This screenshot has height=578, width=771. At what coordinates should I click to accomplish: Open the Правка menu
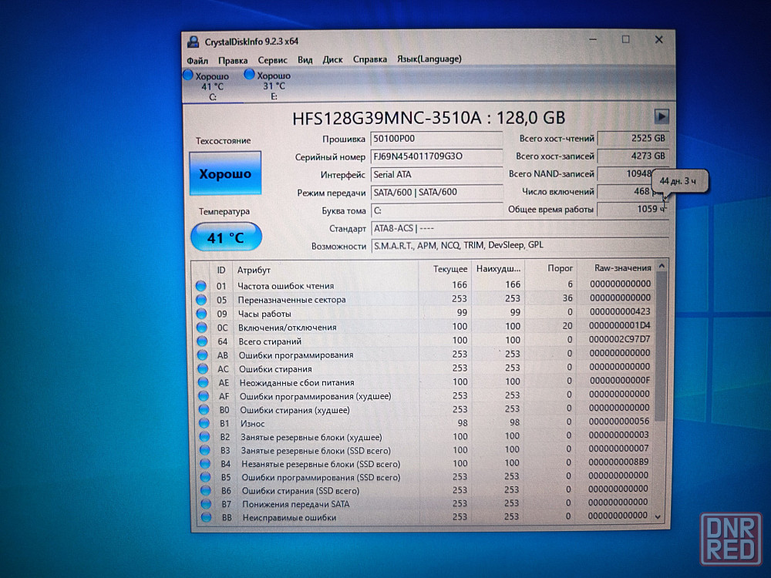[x=233, y=60]
